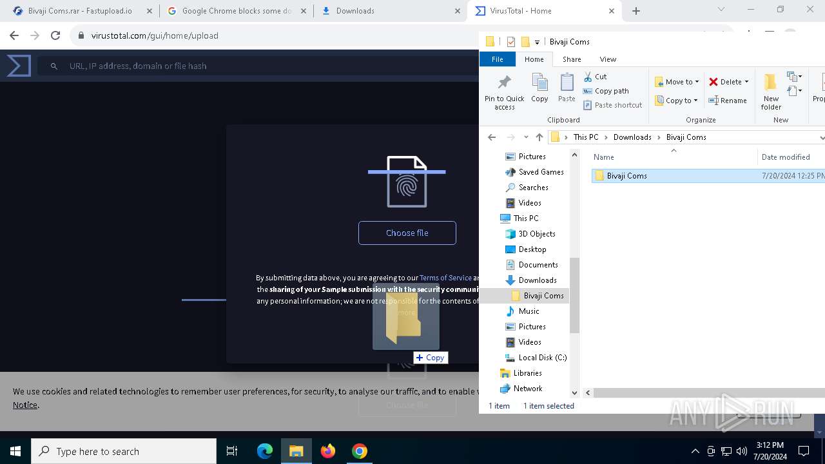Open Delete dropdown arrow
The width and height of the screenshot is (825, 464).
[746, 82]
